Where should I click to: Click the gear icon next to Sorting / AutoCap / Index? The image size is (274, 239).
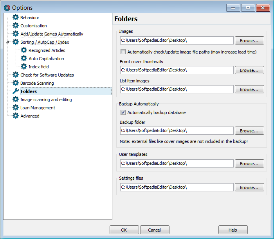[x=16, y=42]
